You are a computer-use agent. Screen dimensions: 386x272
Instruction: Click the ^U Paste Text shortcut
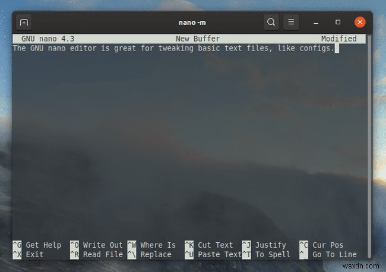click(x=213, y=254)
